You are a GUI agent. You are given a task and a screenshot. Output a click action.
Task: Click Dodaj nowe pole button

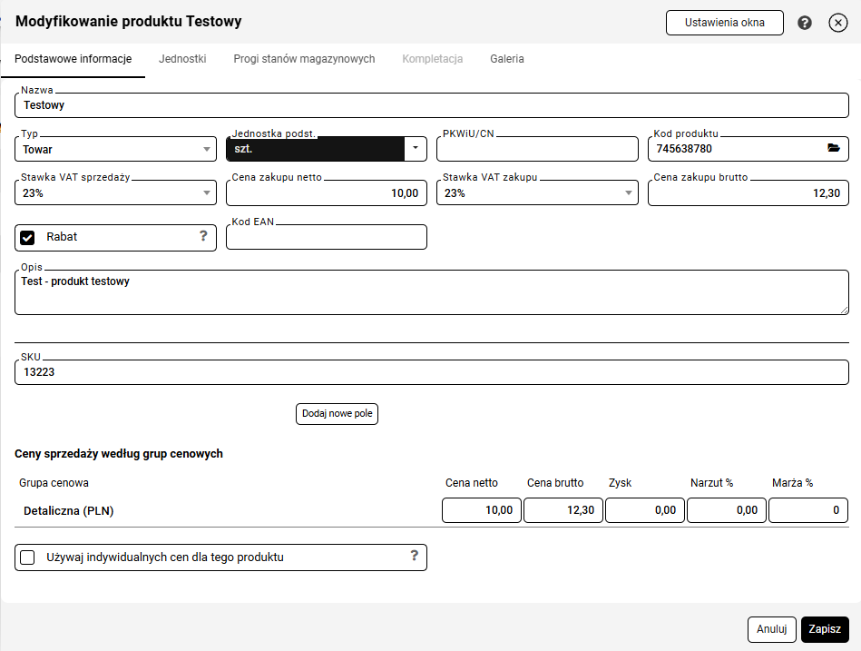click(x=337, y=413)
